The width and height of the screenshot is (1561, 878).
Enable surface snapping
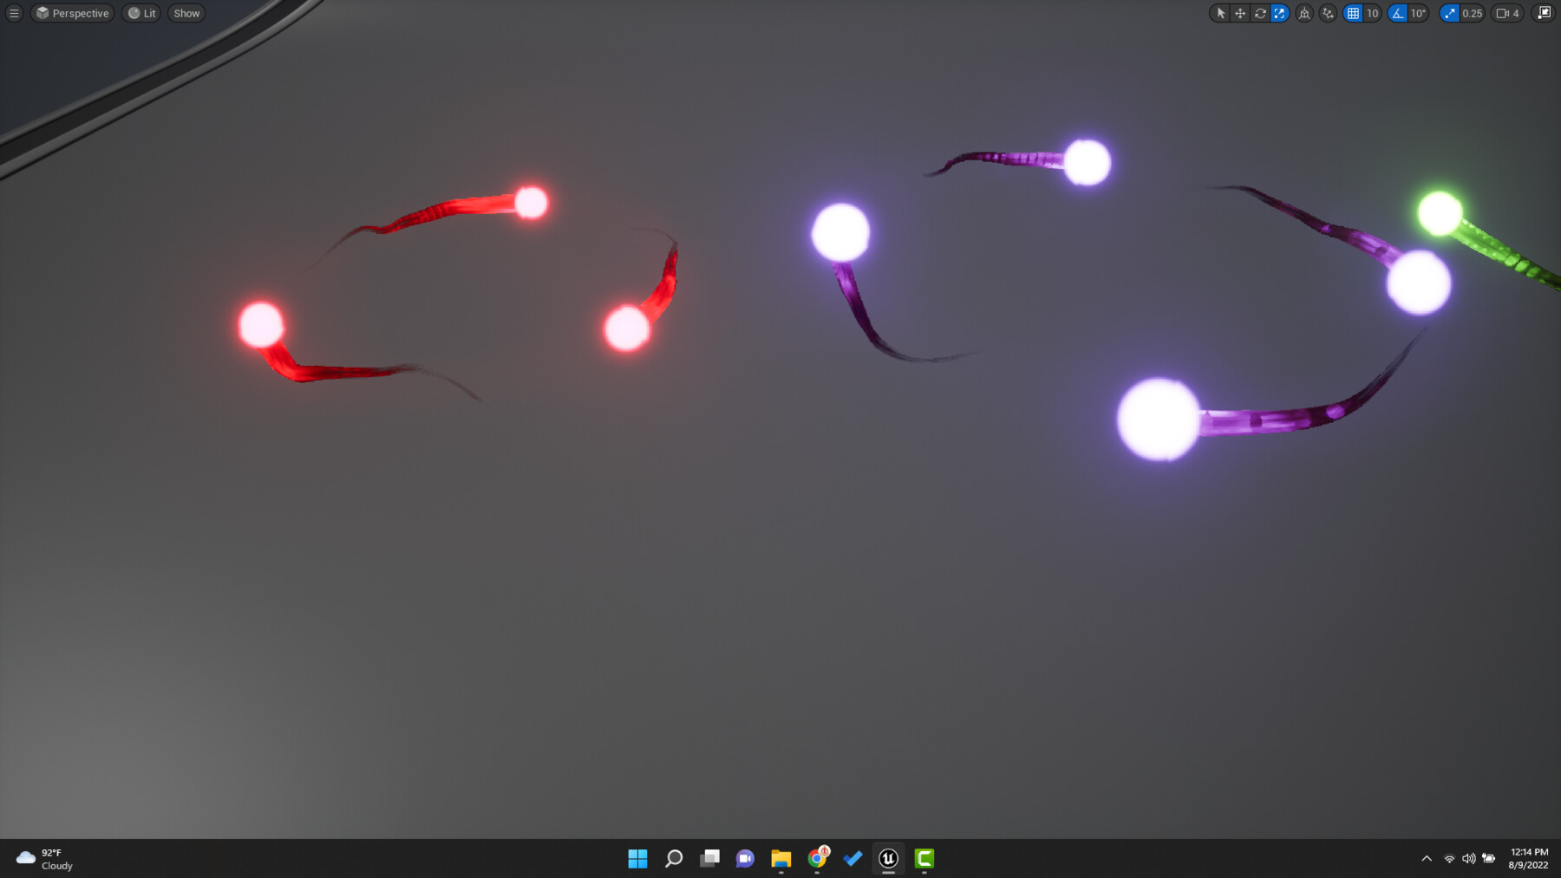(x=1328, y=13)
